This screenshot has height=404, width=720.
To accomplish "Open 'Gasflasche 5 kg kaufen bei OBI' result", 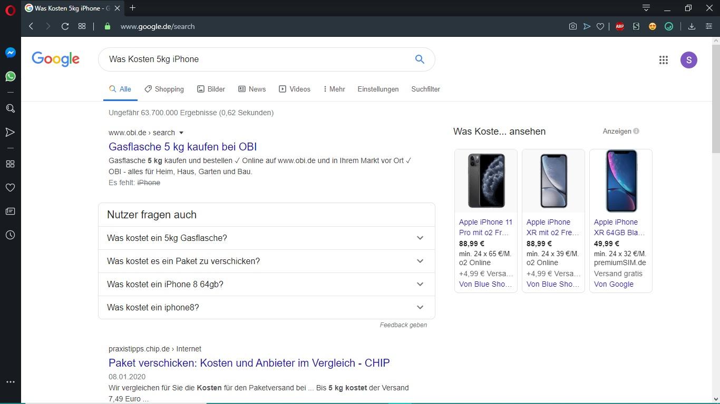I will pos(182,147).
